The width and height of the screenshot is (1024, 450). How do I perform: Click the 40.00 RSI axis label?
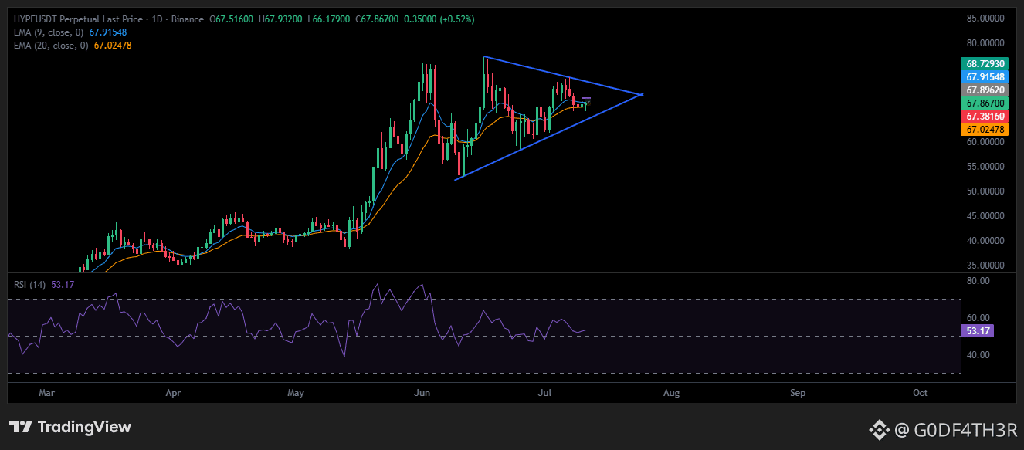coord(978,355)
